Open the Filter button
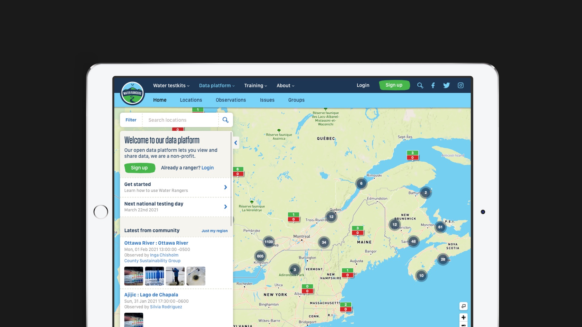Screen dimensions: 582x327 pyautogui.click(x=131, y=120)
